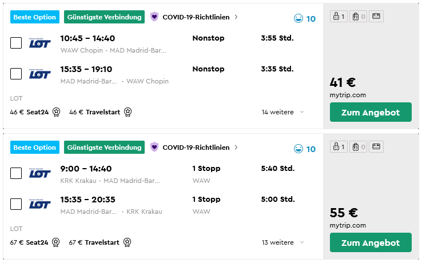Click the LOT logo of the 10:45 – 14:40 flight
This screenshot has height=263, width=422.
[40, 43]
